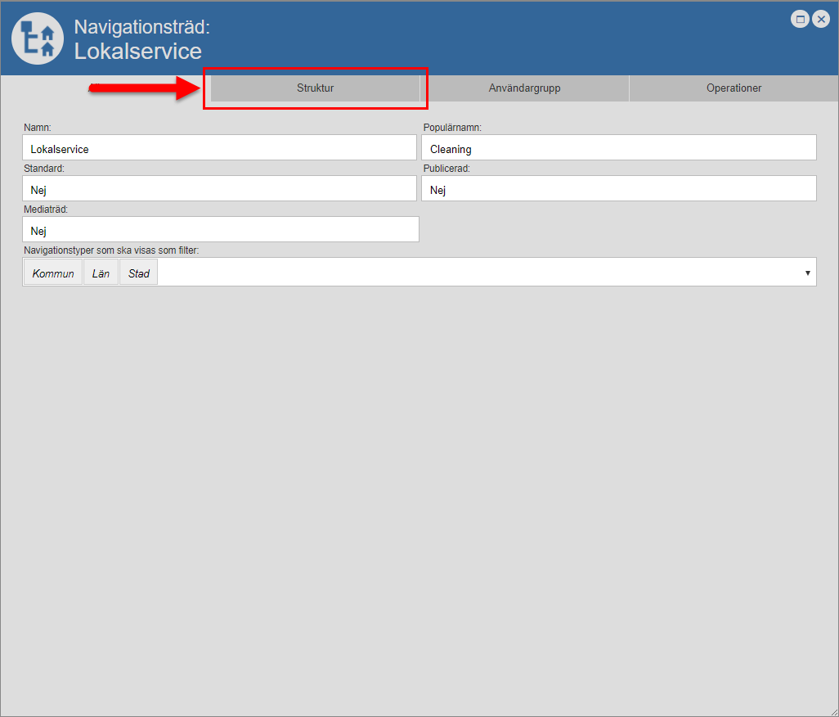Image resolution: width=839 pixels, height=717 pixels.
Task: Select the Län filter tag
Action: [101, 273]
